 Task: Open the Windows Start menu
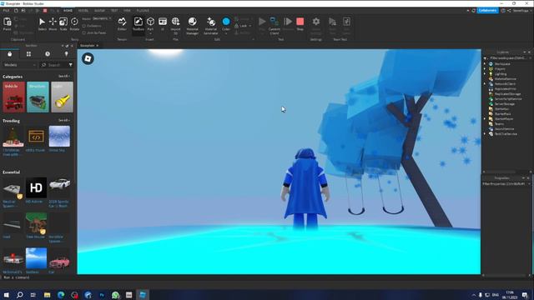point(6,295)
